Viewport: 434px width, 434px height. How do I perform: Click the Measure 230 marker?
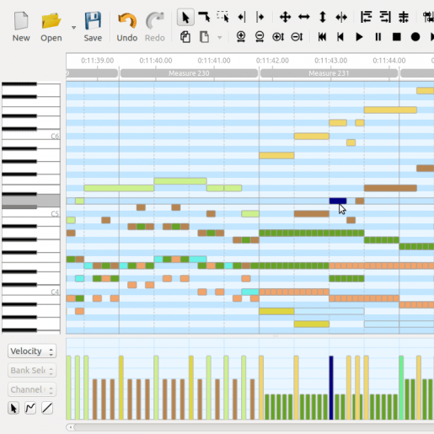(189, 73)
